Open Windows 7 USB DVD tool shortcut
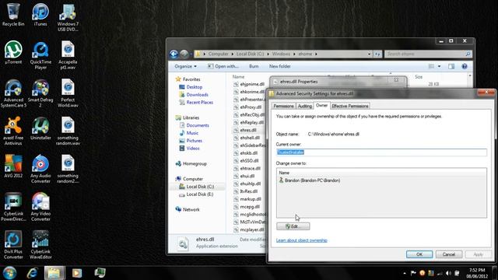The width and height of the screenshot is (498, 280). click(68, 17)
